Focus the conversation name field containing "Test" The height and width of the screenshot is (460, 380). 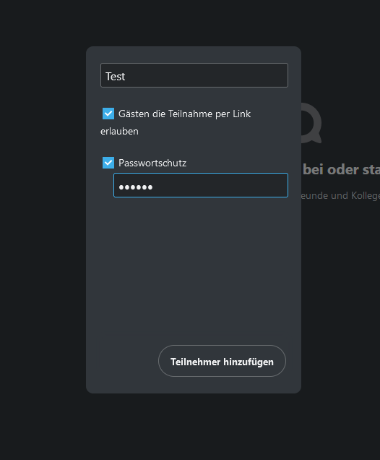point(194,75)
